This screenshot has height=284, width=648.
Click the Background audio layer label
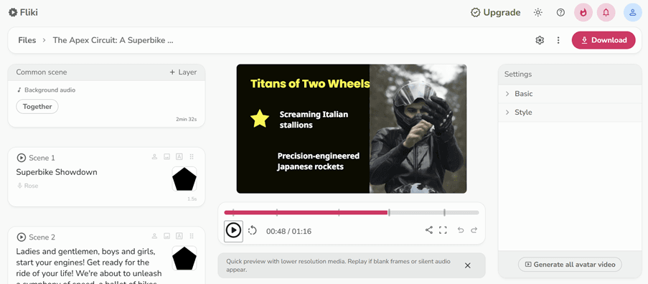(46, 90)
